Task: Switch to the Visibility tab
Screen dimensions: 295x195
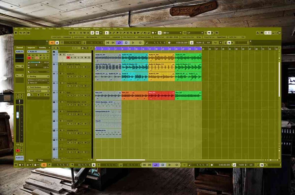Action: (x=42, y=47)
